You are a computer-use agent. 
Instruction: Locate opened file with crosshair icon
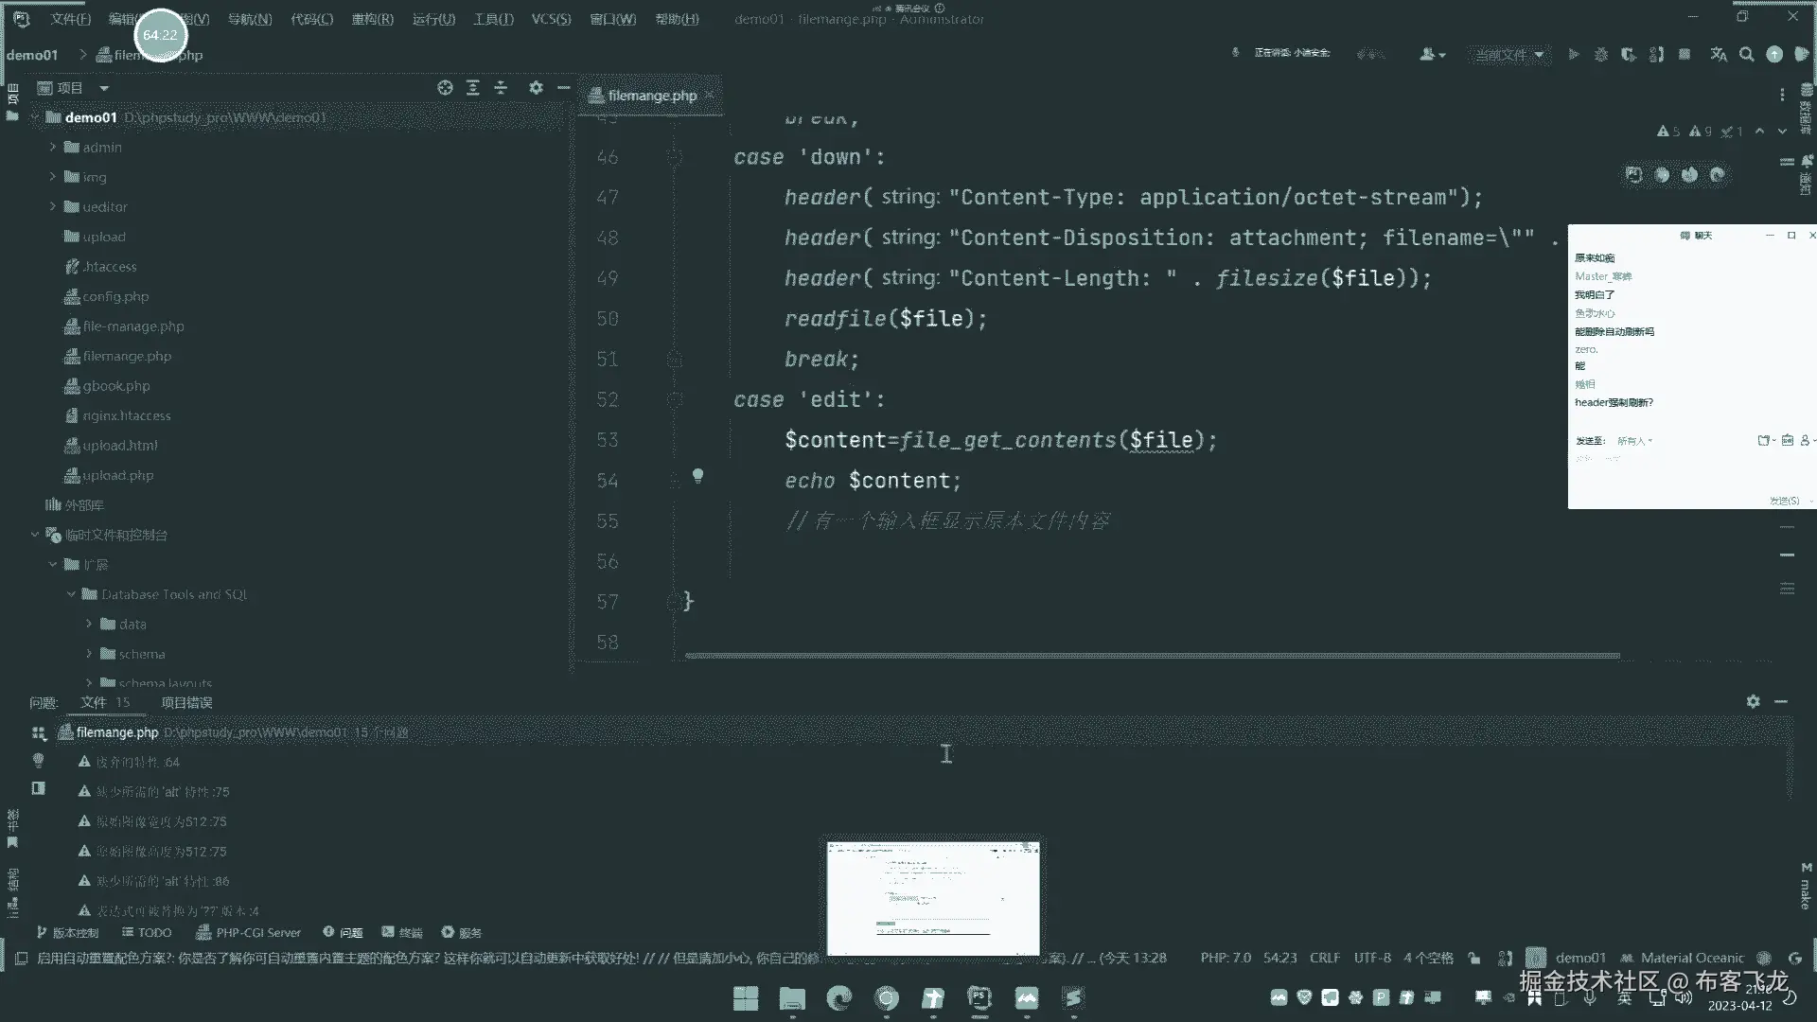[x=445, y=88]
